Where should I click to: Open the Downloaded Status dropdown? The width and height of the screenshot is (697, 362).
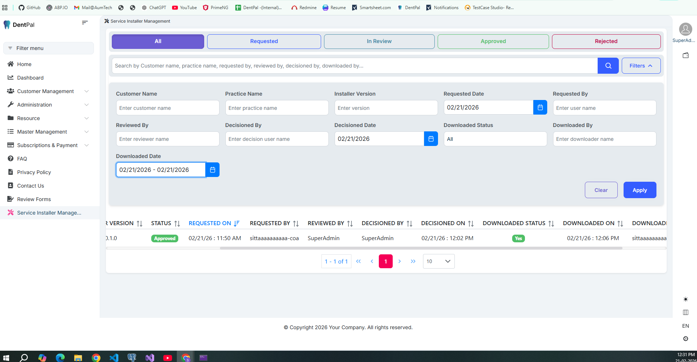pyautogui.click(x=495, y=139)
